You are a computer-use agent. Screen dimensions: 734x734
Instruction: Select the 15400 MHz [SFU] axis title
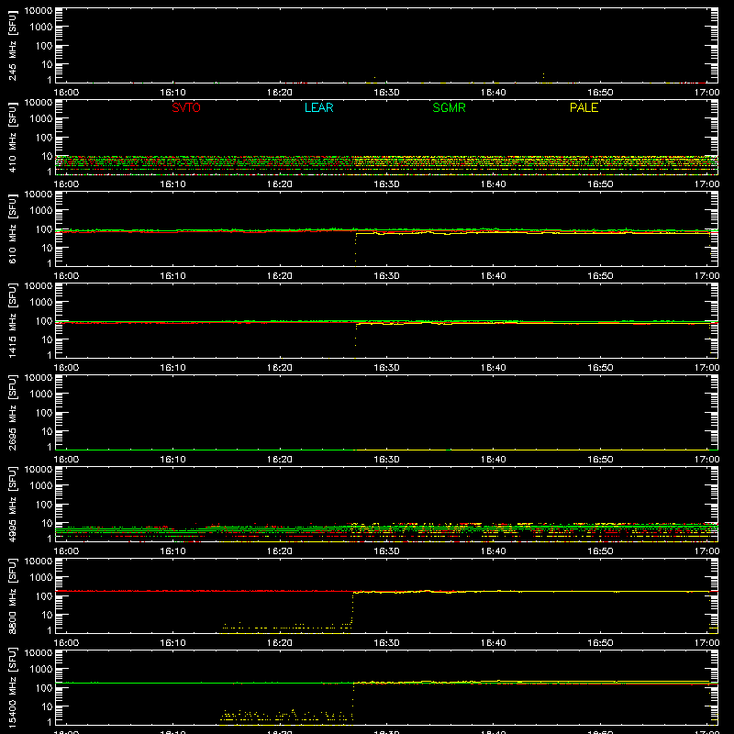pyautogui.click(x=13, y=687)
